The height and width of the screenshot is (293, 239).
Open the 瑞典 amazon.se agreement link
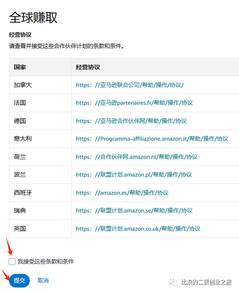pyautogui.click(x=134, y=211)
